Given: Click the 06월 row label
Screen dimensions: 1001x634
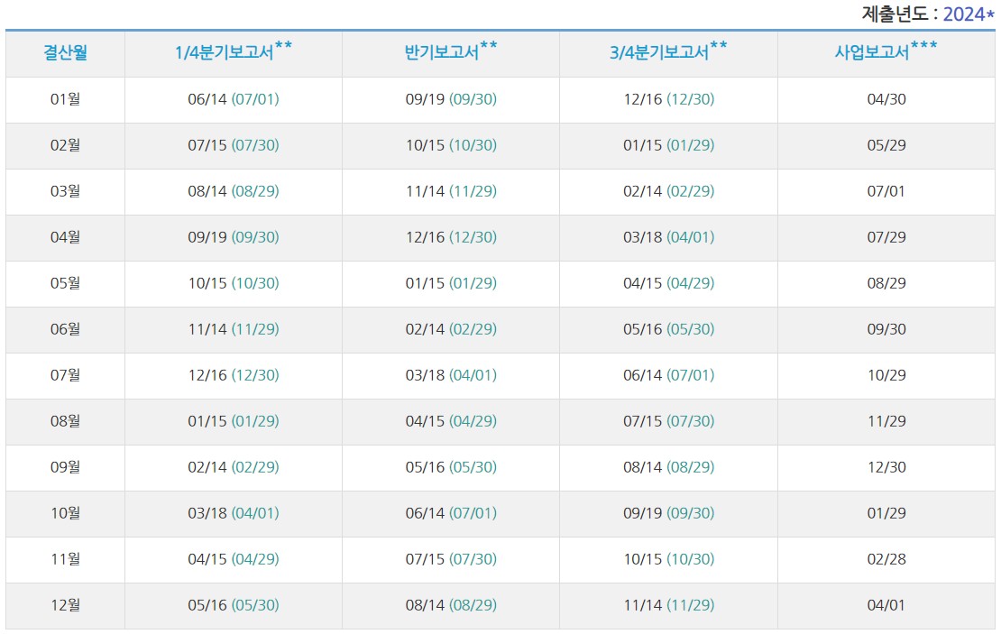Looking at the screenshot, I should tap(65, 329).
